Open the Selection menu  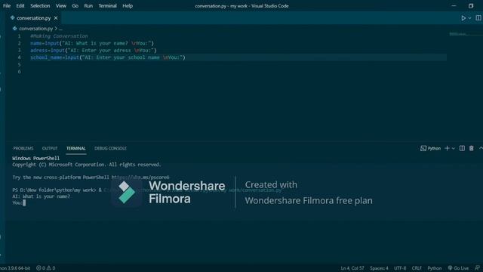(x=40, y=6)
